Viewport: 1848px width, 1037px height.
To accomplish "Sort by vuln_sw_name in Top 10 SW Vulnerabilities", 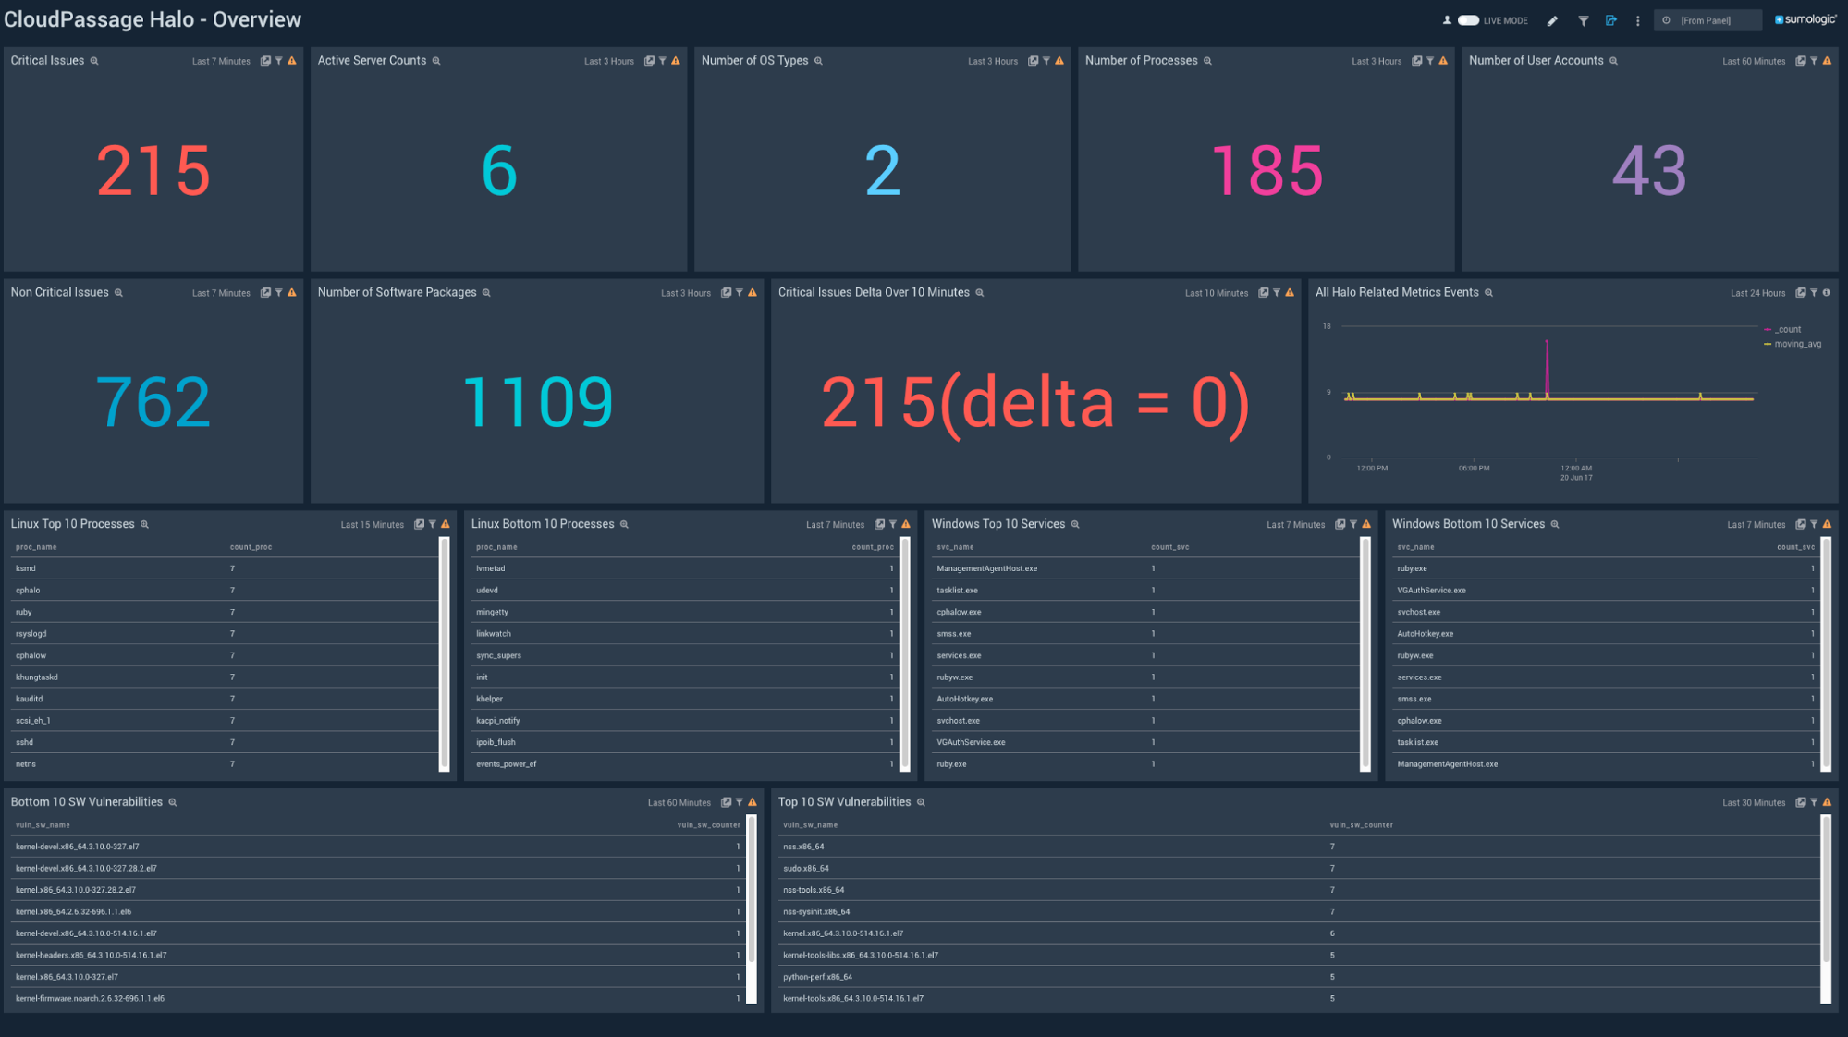I will pyautogui.click(x=810, y=825).
